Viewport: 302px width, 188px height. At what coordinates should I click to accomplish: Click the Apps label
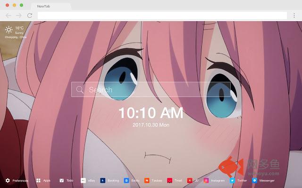click(47, 180)
